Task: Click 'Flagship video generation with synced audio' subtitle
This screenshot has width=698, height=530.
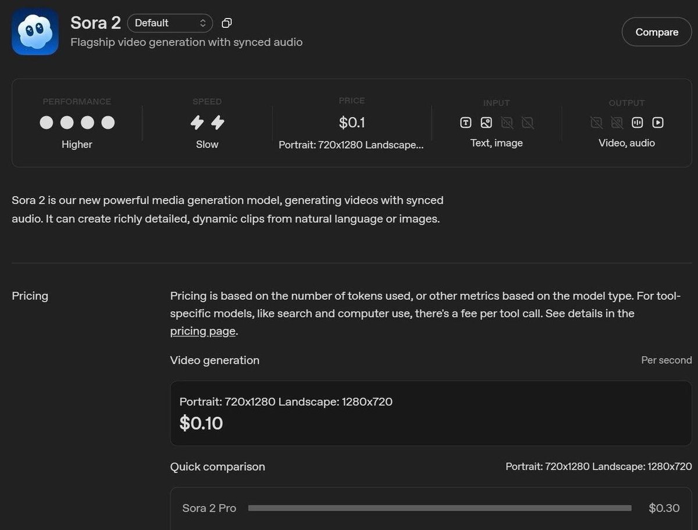Action: 187,42
